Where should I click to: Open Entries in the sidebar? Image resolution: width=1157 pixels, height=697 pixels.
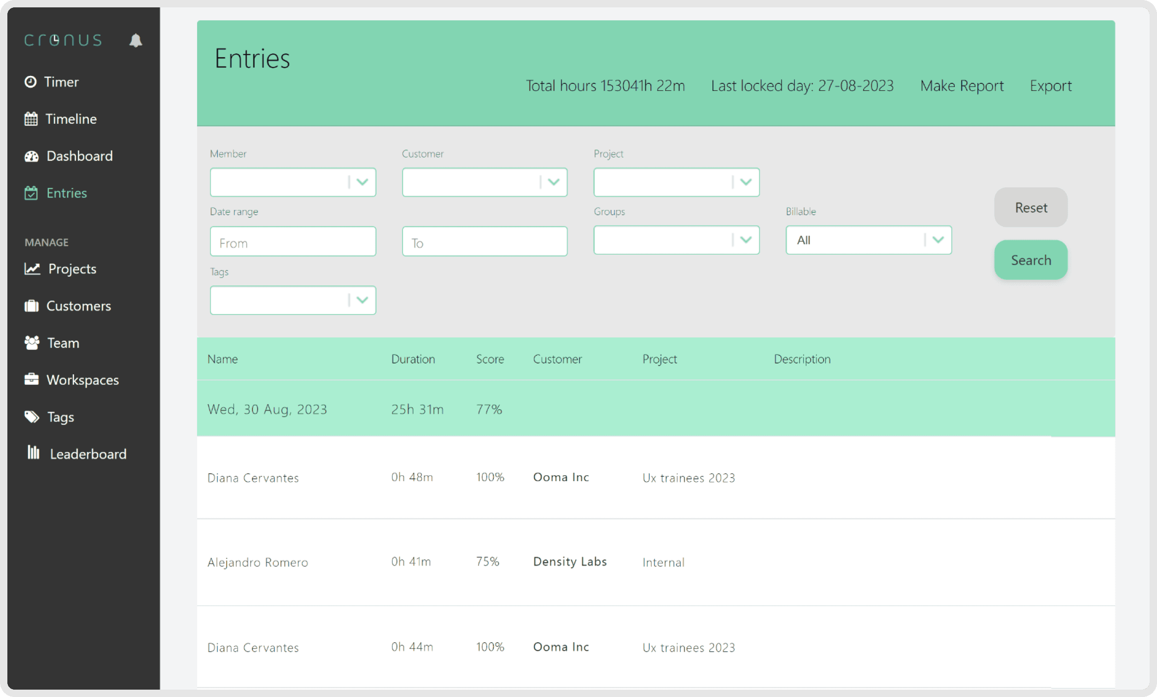(x=66, y=193)
